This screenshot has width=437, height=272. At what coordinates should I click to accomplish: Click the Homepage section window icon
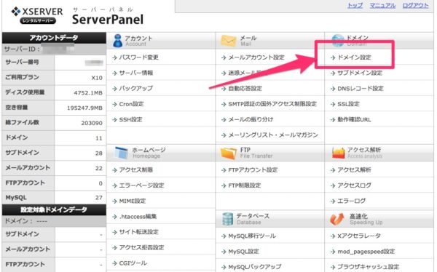pyautogui.click(x=122, y=153)
